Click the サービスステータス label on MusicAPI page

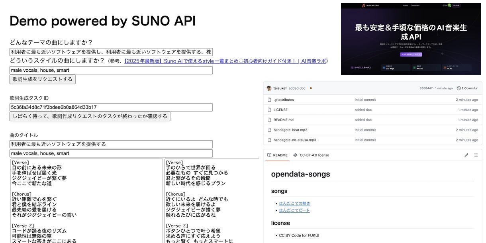[363, 67]
